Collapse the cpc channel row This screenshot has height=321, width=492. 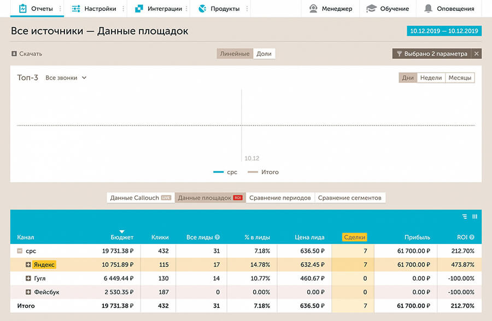point(19,251)
